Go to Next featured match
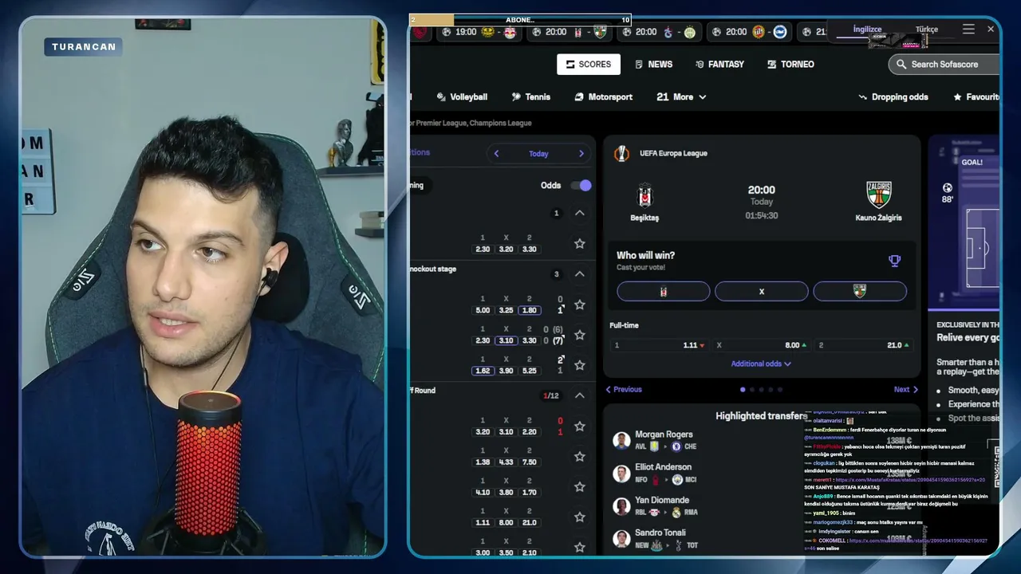The height and width of the screenshot is (574, 1021). (905, 390)
